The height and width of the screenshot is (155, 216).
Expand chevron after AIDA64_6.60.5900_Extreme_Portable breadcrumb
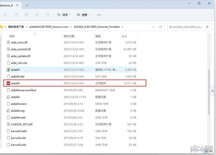click(122, 27)
